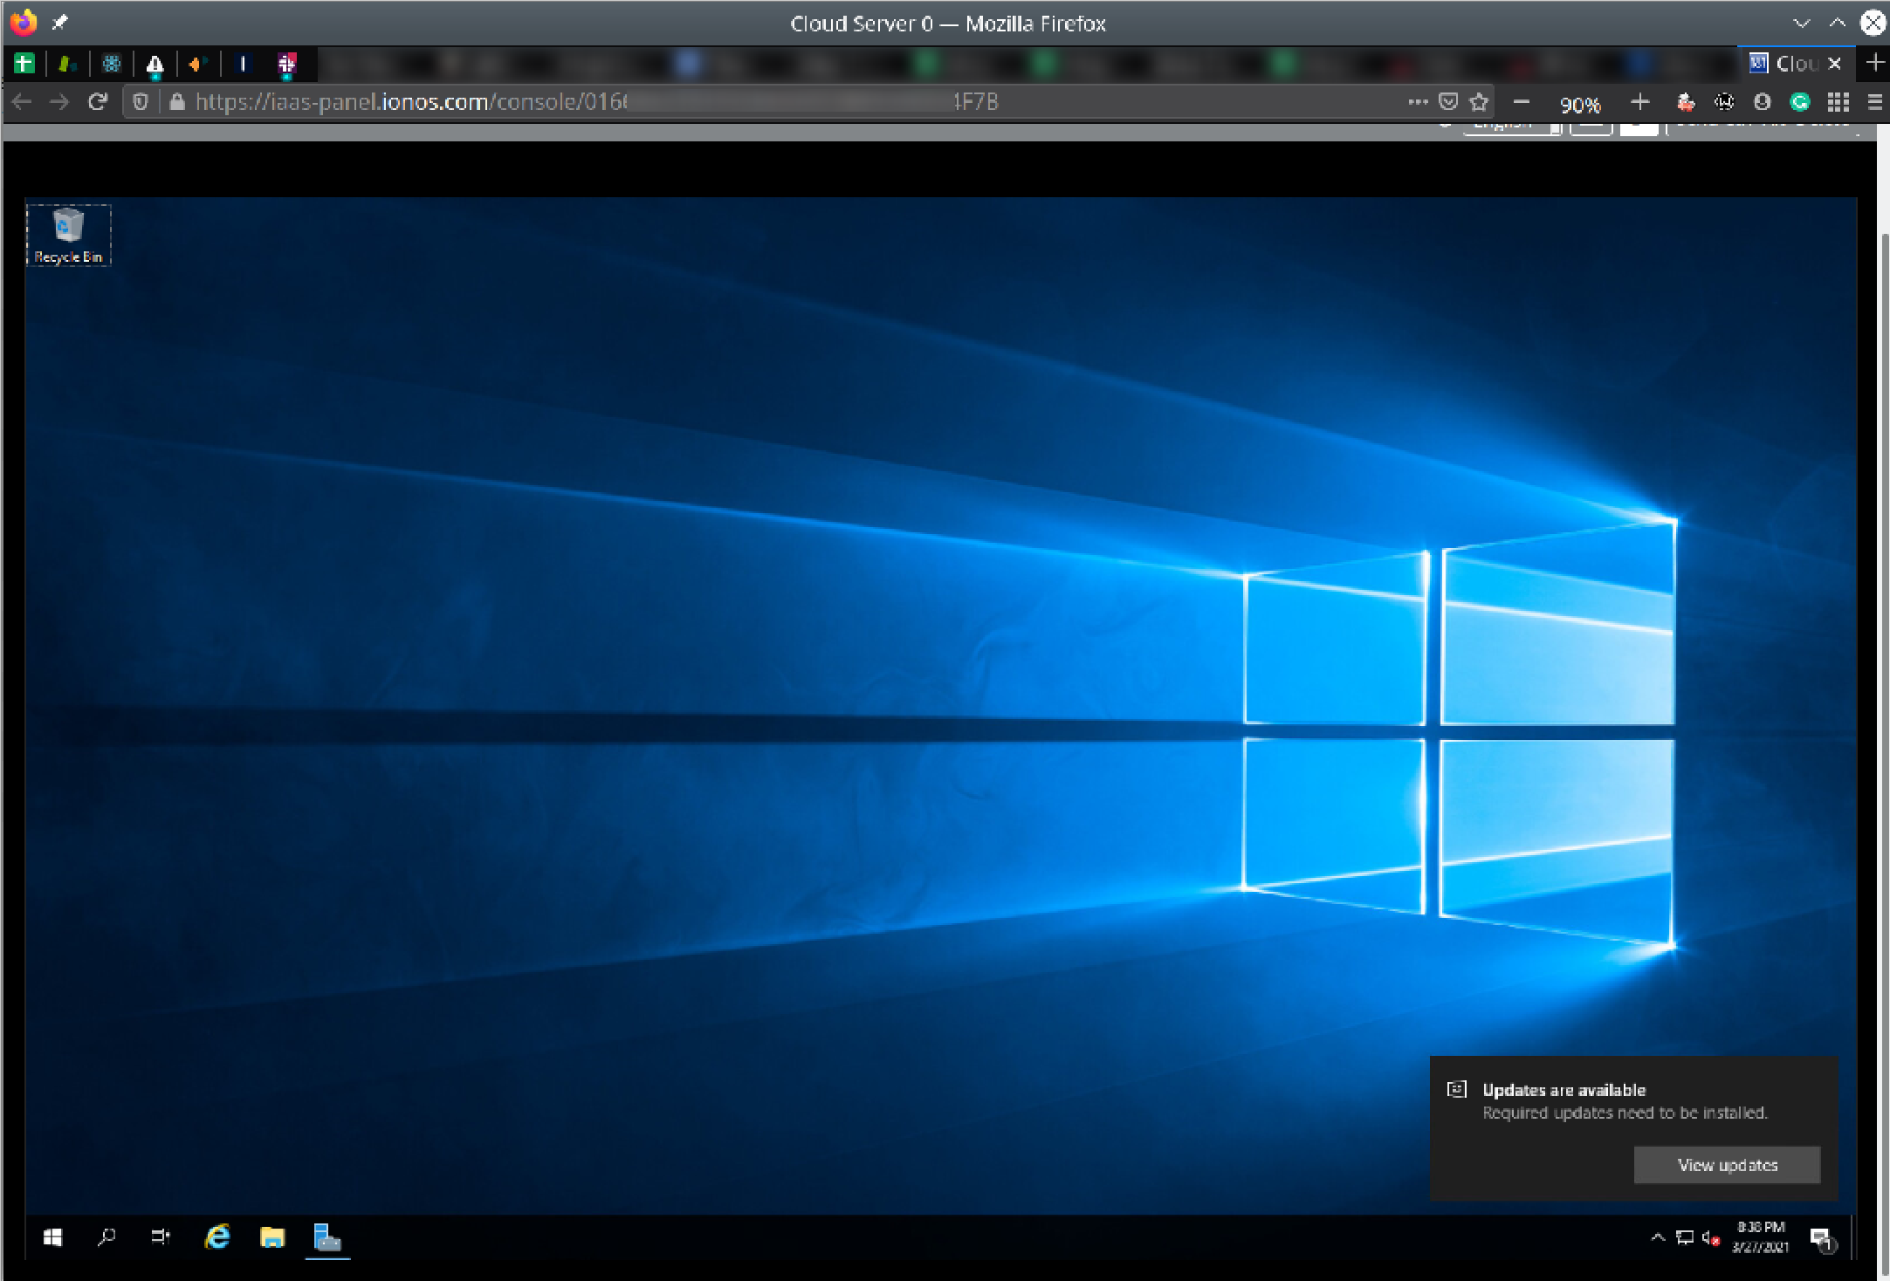
Task: Click the View updates button
Action: pos(1727,1165)
